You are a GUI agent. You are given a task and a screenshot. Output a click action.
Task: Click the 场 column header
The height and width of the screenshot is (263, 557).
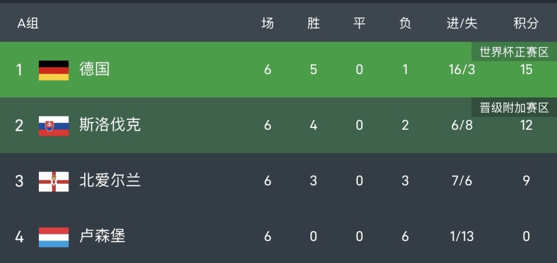(x=267, y=24)
